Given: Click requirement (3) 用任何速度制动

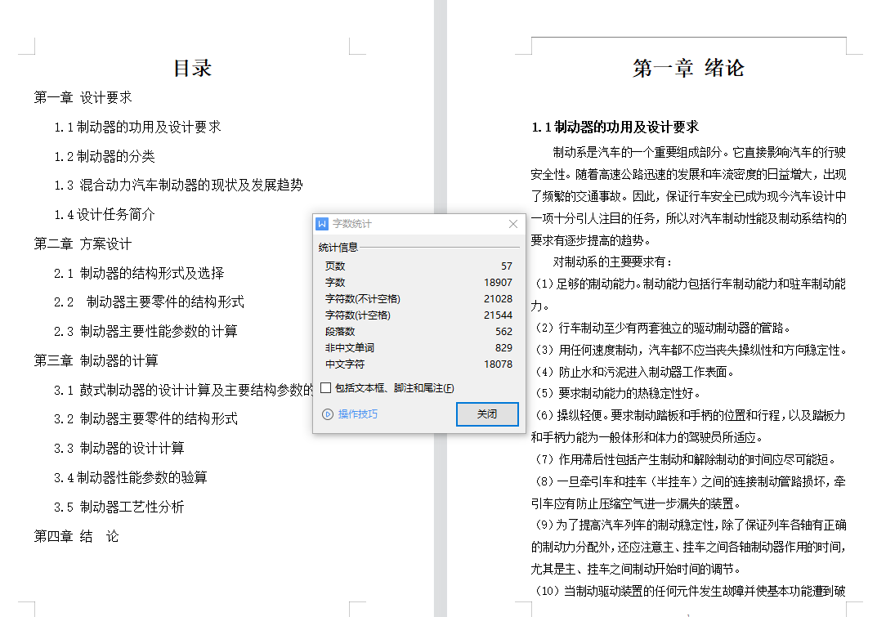Looking at the screenshot, I should (691, 350).
